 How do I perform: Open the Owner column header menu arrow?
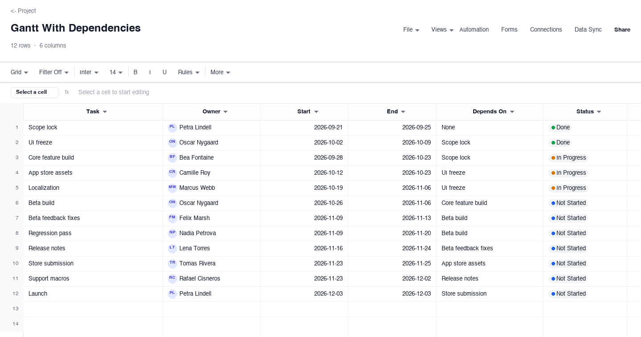(226, 112)
